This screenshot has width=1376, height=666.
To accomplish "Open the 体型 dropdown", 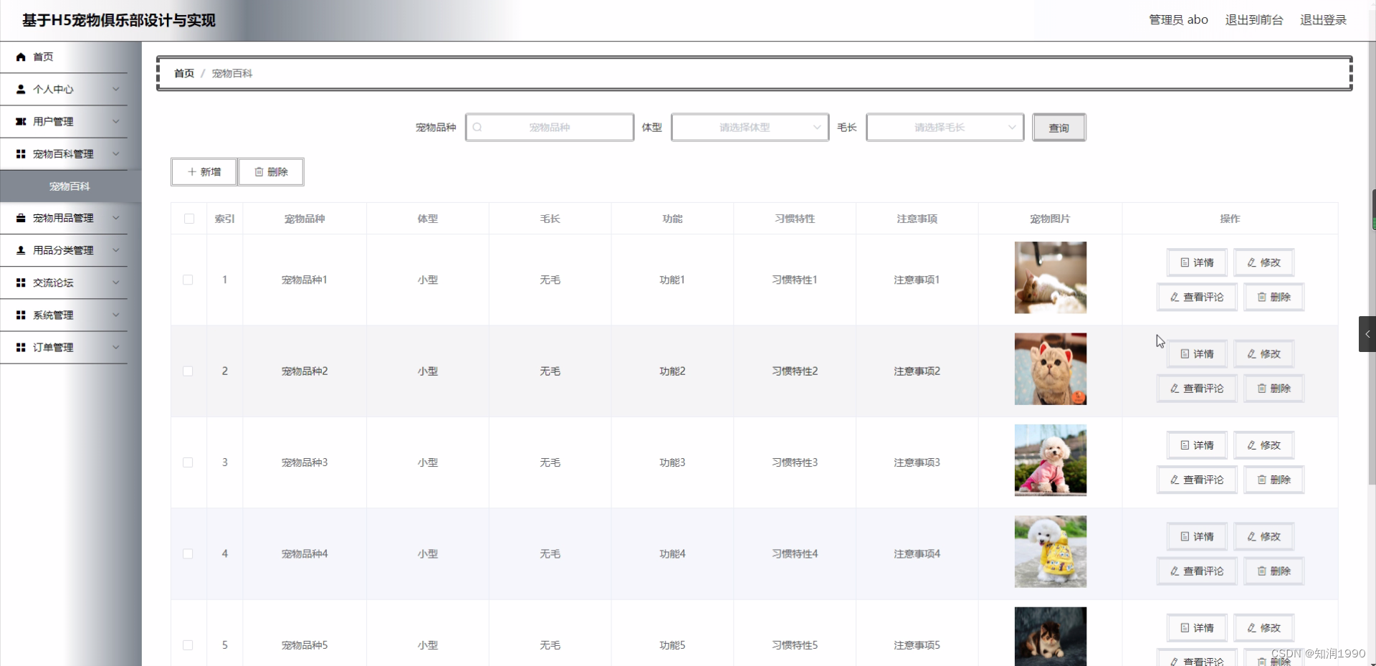I will point(750,127).
